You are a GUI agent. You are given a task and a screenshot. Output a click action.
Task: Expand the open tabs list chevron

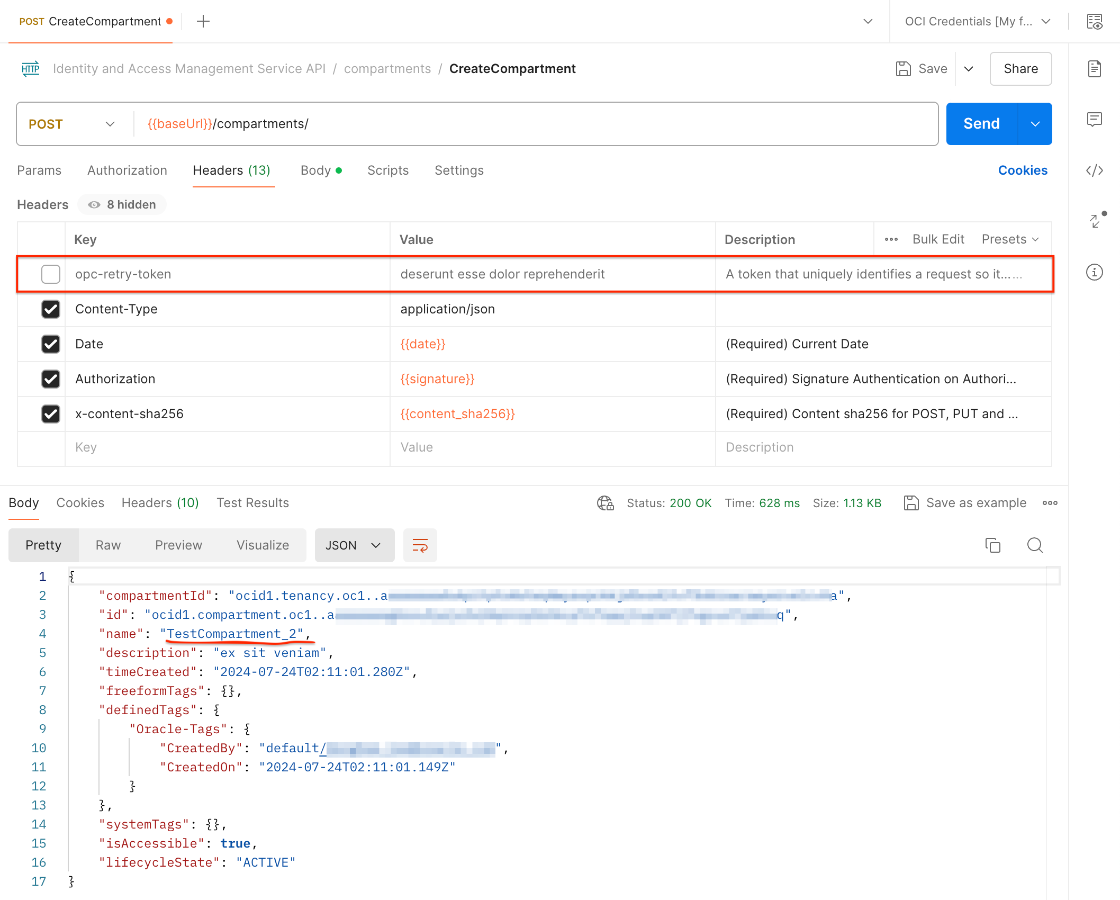point(868,21)
